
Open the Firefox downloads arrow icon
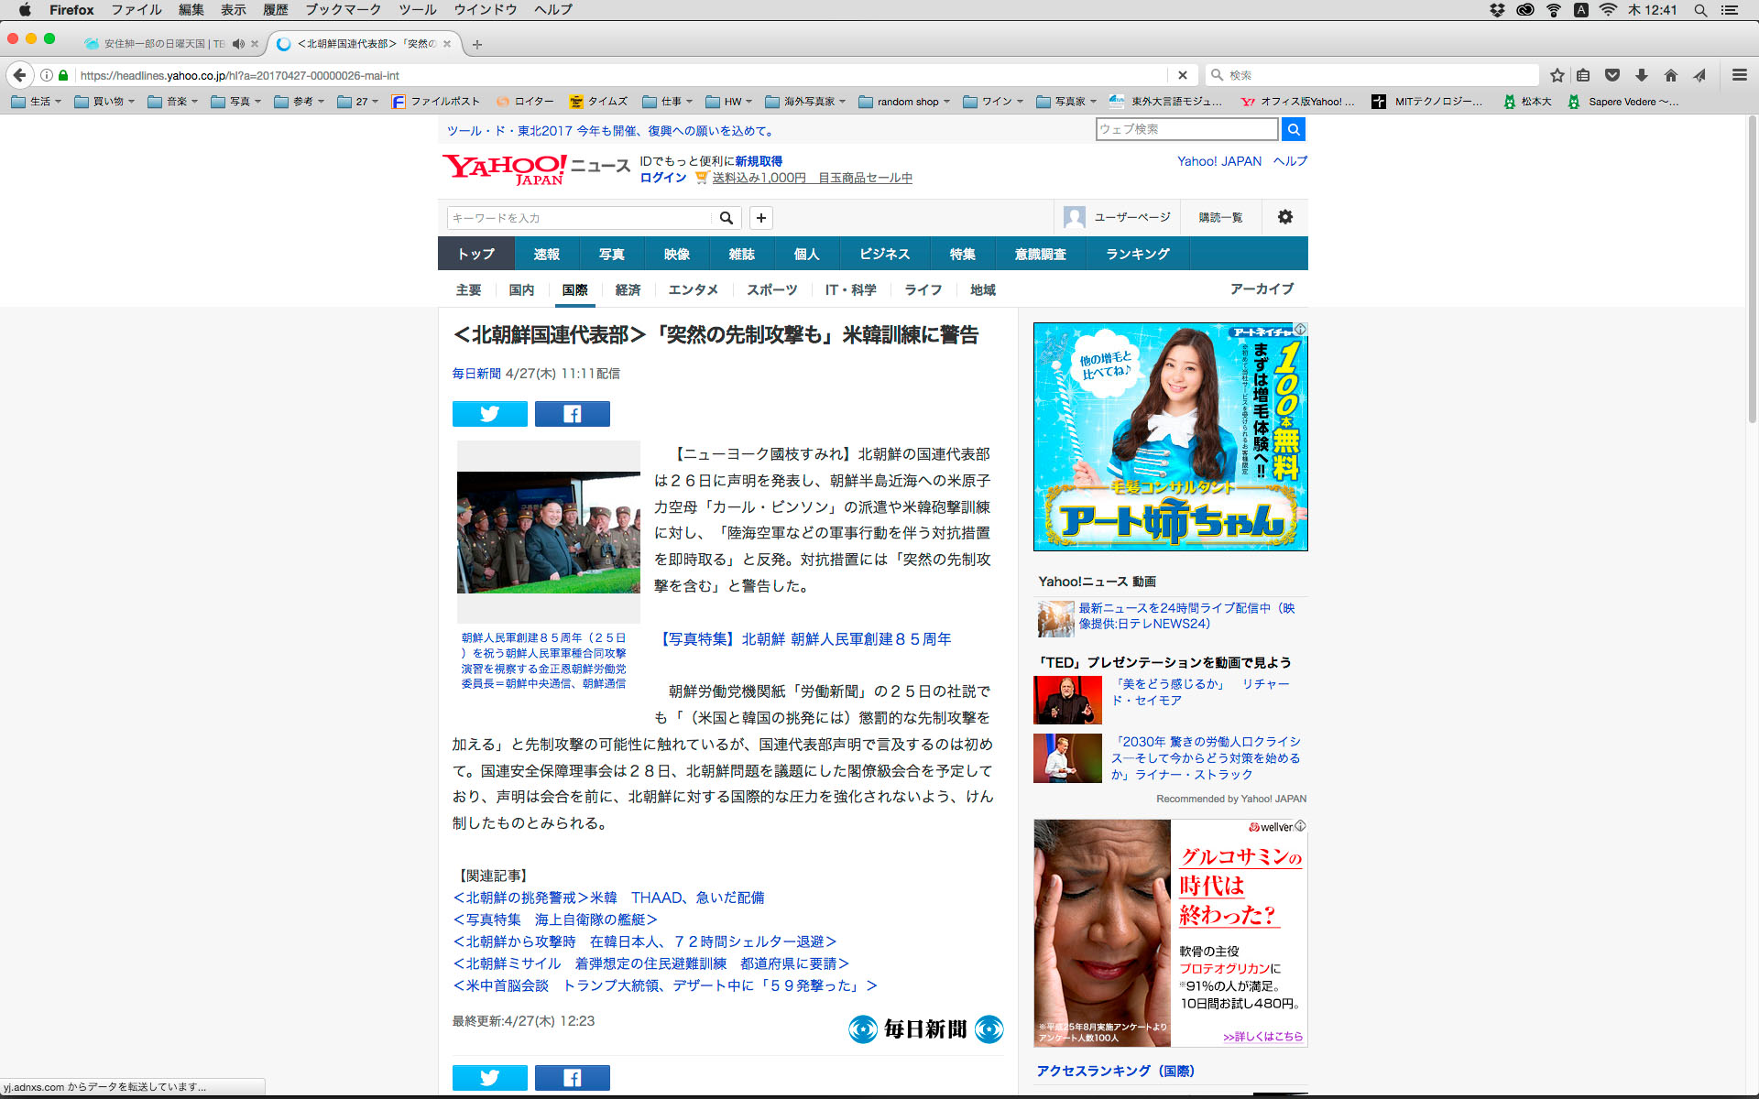click(x=1641, y=75)
